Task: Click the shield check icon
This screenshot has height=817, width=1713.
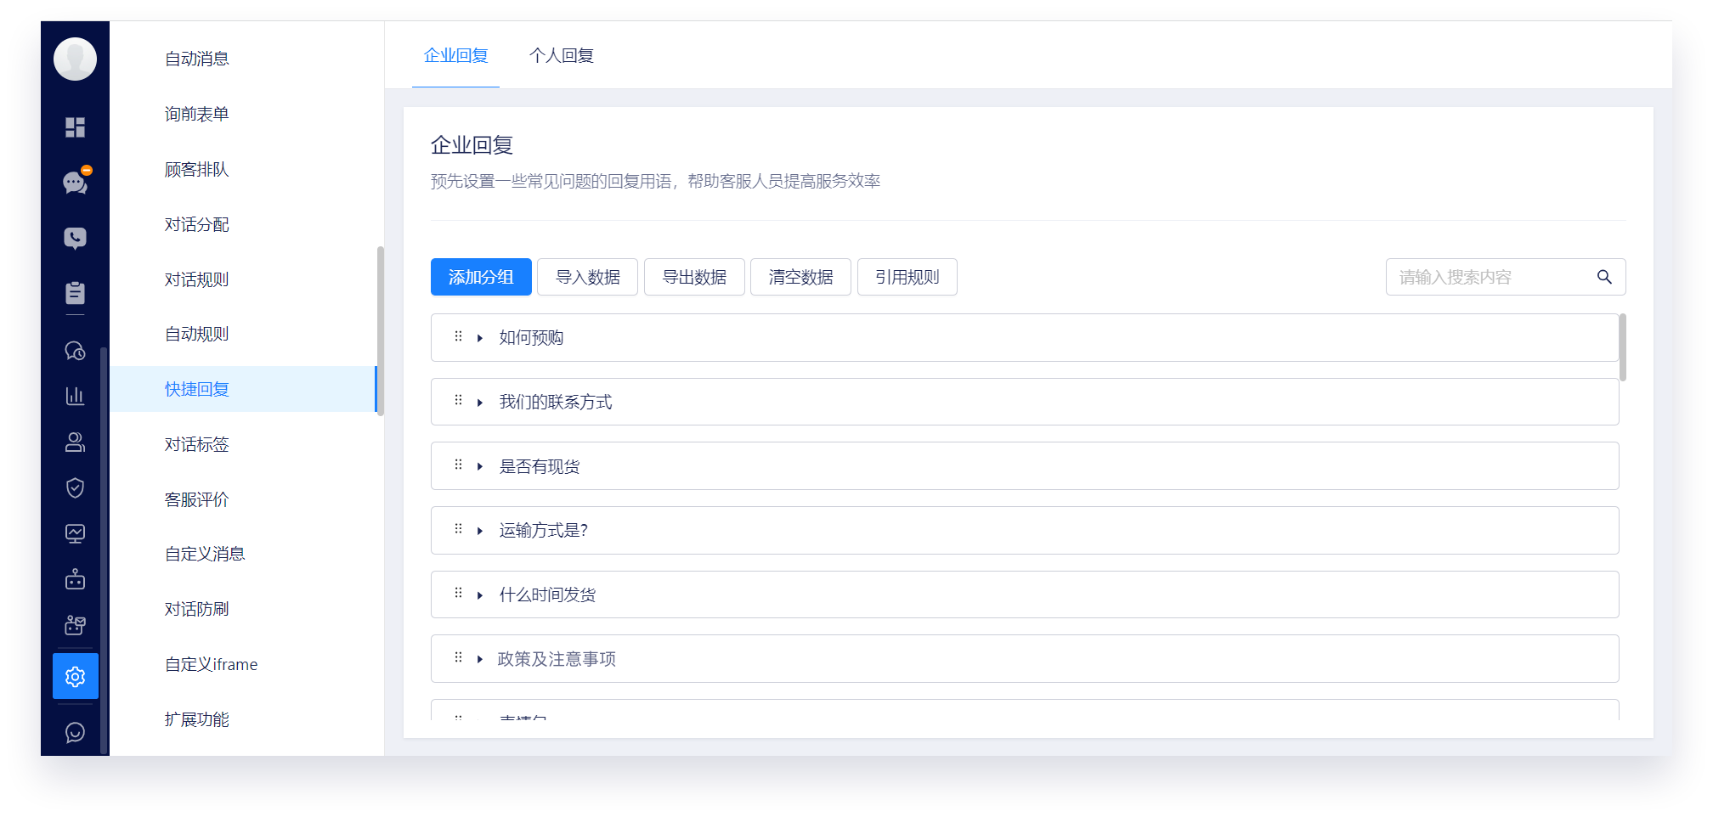Action: coord(75,487)
